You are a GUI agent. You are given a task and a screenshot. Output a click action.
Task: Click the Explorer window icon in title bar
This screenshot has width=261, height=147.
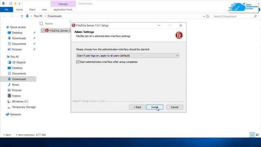(3, 4)
